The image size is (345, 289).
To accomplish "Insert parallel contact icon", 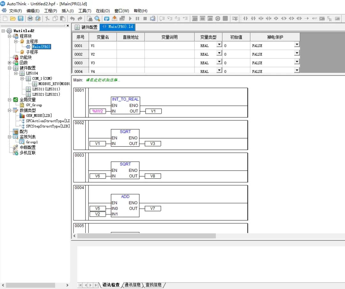I will point(261,19).
